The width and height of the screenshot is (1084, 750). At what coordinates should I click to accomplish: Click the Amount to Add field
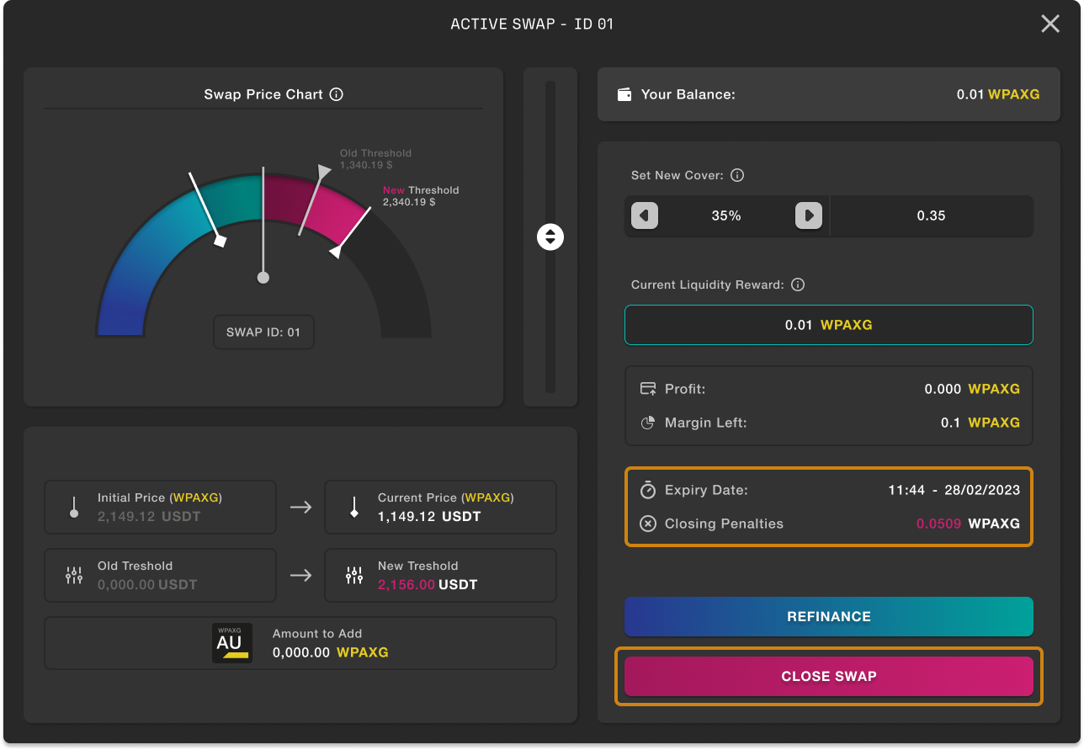click(330, 652)
